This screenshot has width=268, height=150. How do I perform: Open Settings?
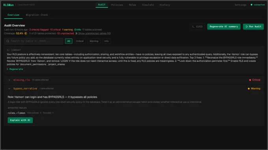(x=240, y=5)
